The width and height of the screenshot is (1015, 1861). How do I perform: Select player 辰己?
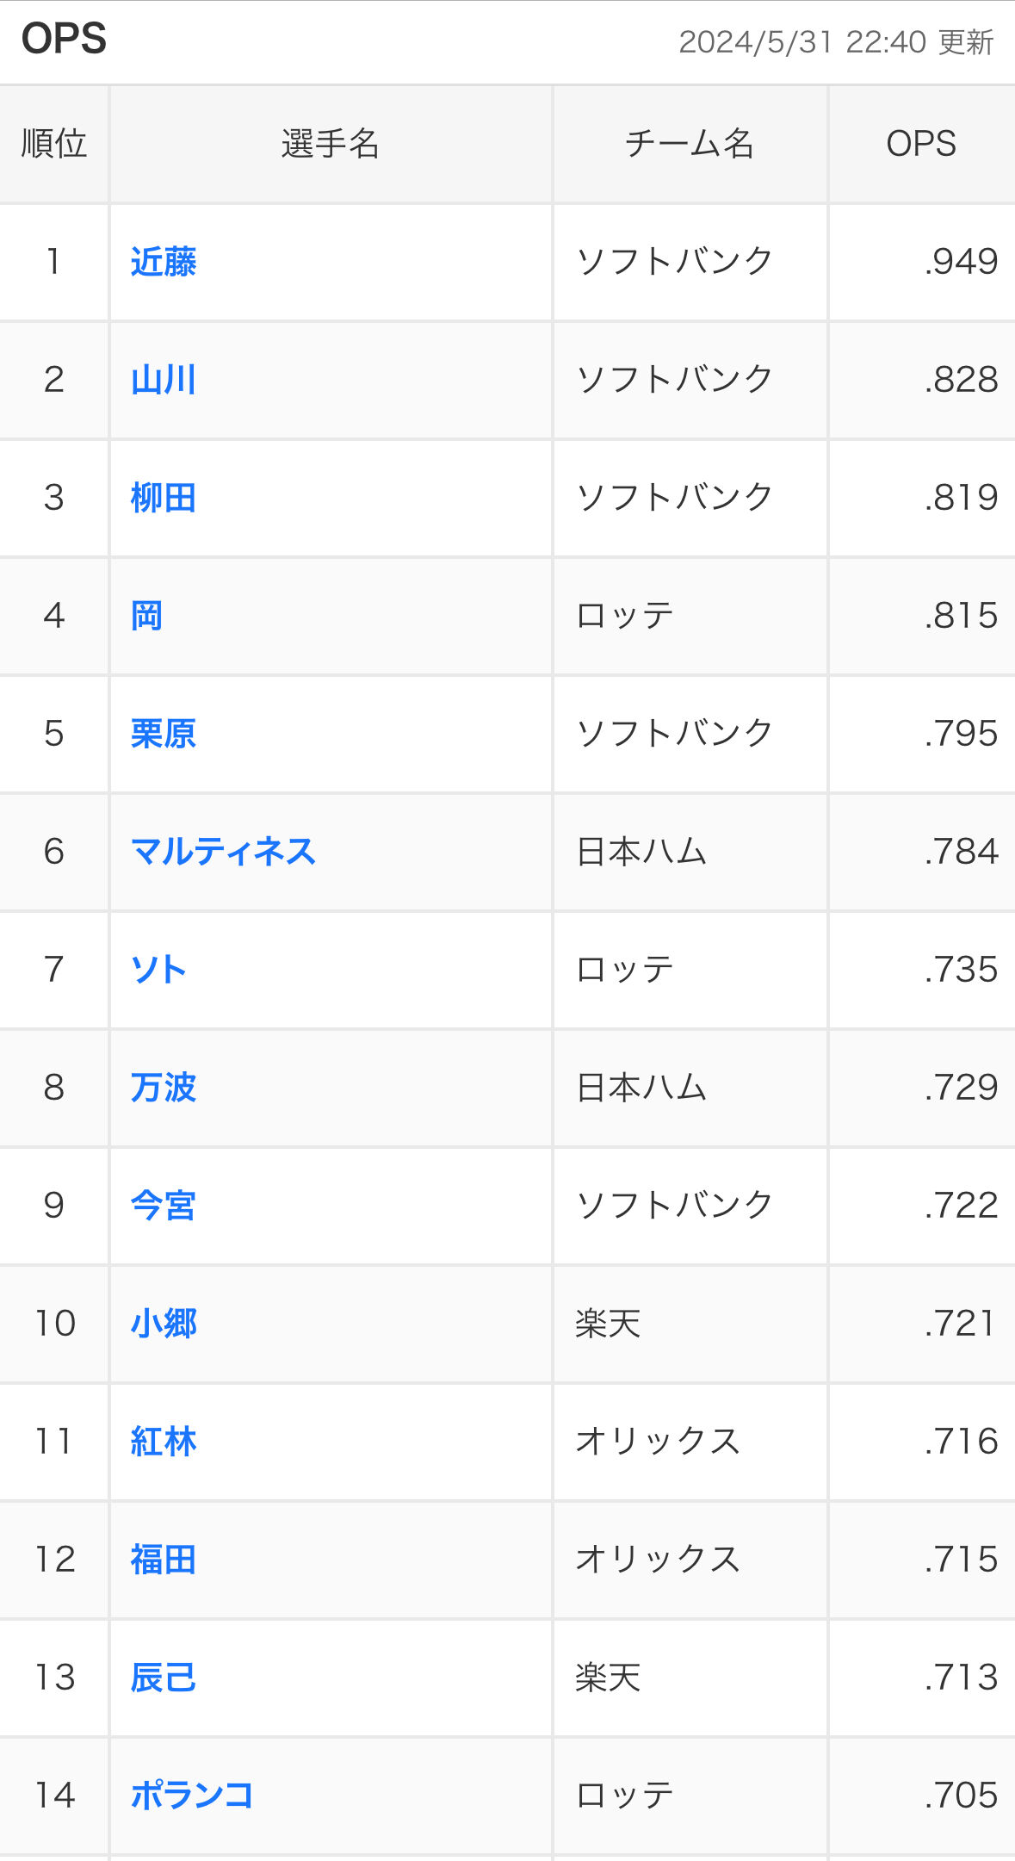click(x=164, y=1678)
